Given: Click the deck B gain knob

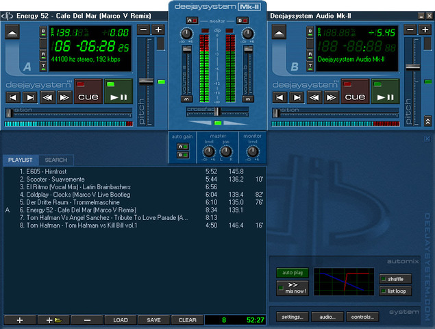Looking at the screenshot, I should [x=248, y=34].
